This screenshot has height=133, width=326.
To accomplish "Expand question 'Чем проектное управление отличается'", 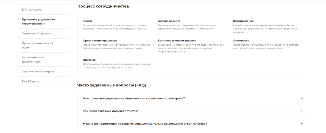I will point(134,98).
